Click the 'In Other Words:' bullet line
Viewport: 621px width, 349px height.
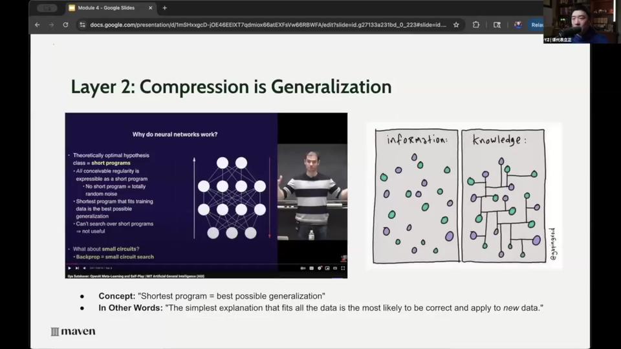321,308
